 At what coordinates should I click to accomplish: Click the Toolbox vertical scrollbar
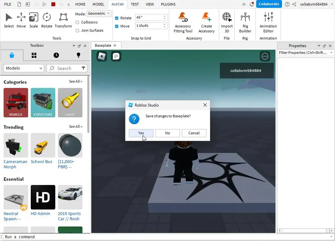[88, 105]
